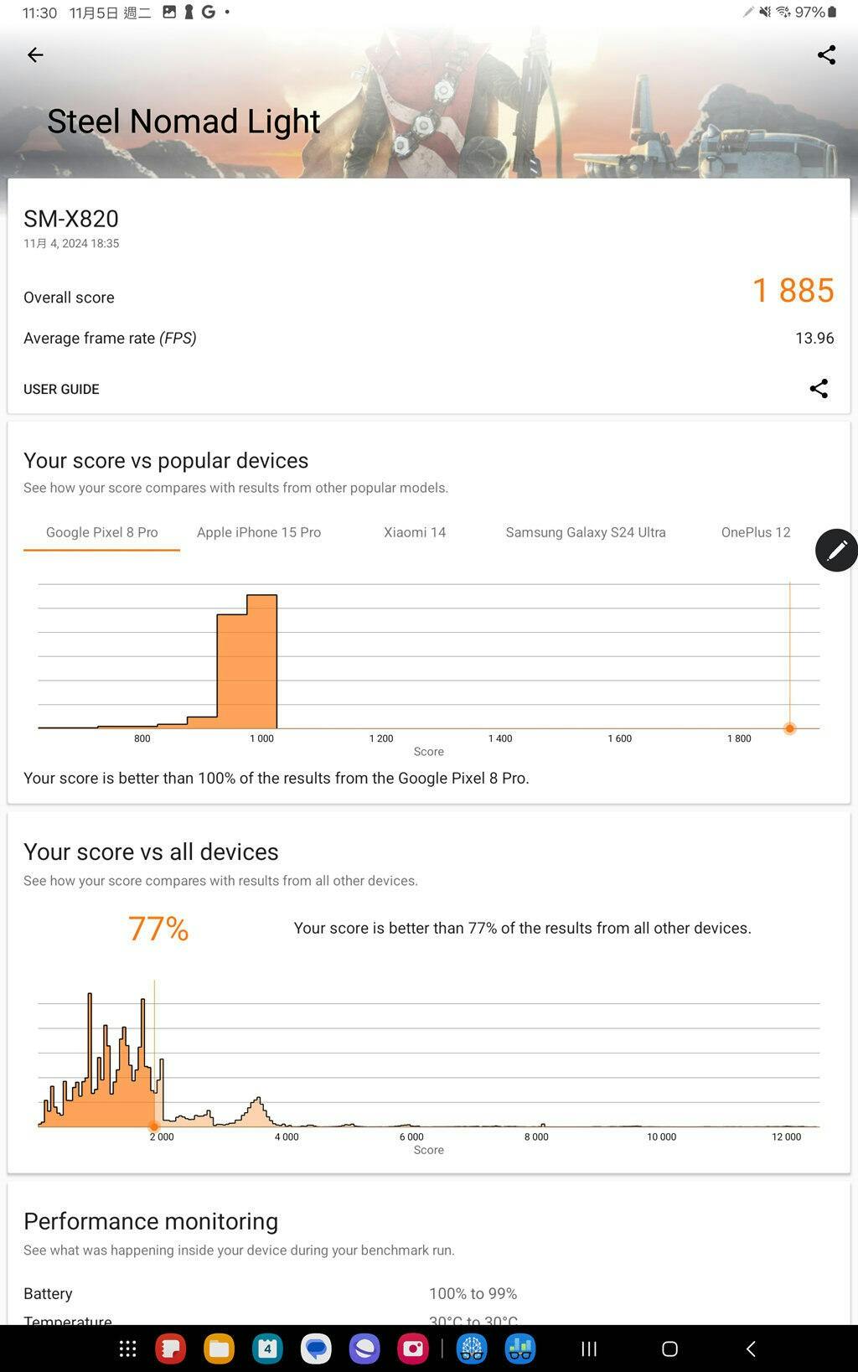Viewport: 858px width, 1372px height.
Task: Switch to Xiaomi 14 tab
Action: (x=415, y=532)
